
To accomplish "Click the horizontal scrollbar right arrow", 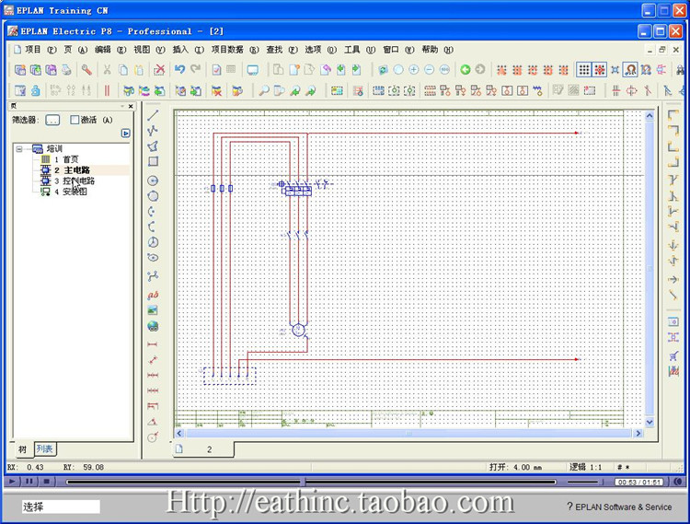I will click(638, 434).
